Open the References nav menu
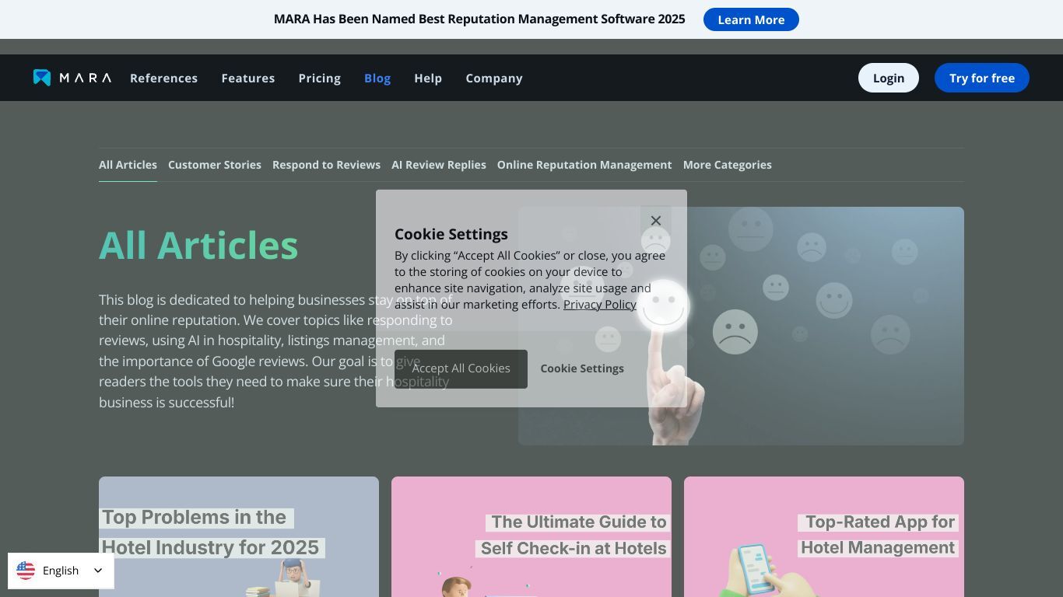1063x597 pixels. tap(163, 78)
